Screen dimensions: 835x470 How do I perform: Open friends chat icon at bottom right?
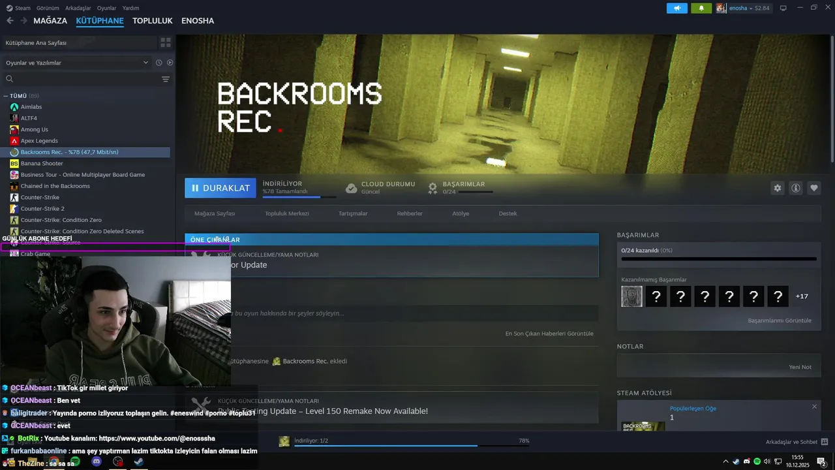pyautogui.click(x=825, y=442)
